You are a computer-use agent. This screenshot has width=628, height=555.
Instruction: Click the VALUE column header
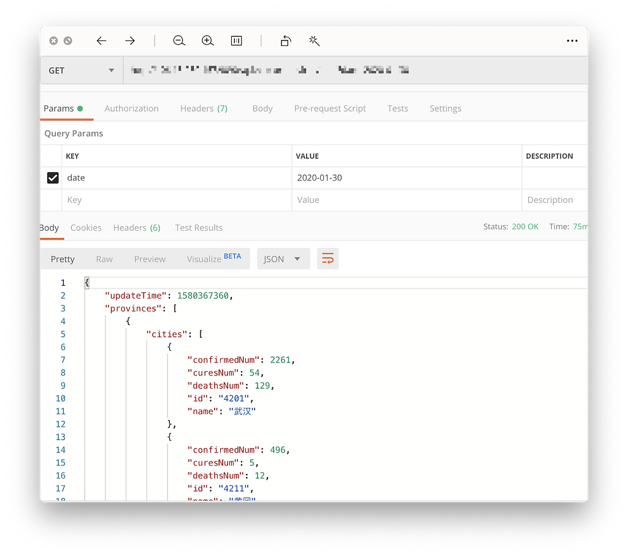point(307,156)
